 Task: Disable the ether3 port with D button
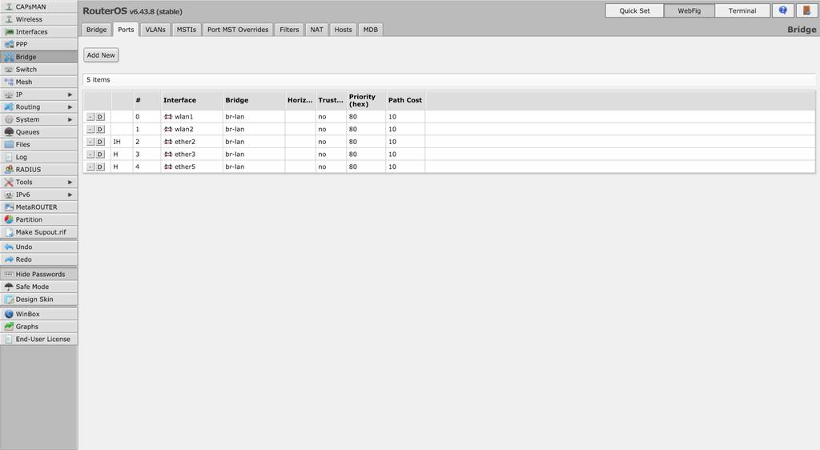[100, 155]
